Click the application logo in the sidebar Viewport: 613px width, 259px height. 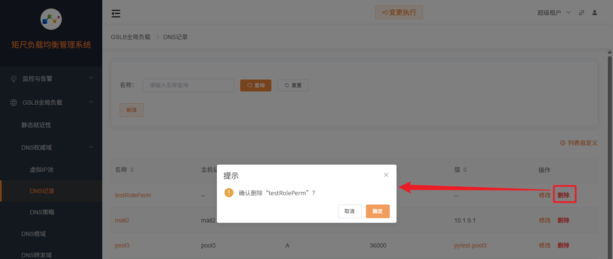click(x=51, y=18)
